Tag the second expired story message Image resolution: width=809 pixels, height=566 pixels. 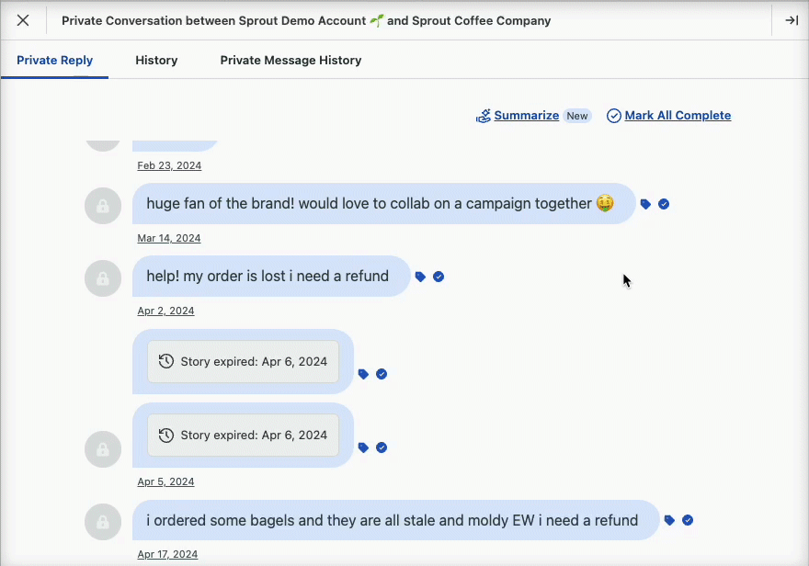(x=363, y=447)
